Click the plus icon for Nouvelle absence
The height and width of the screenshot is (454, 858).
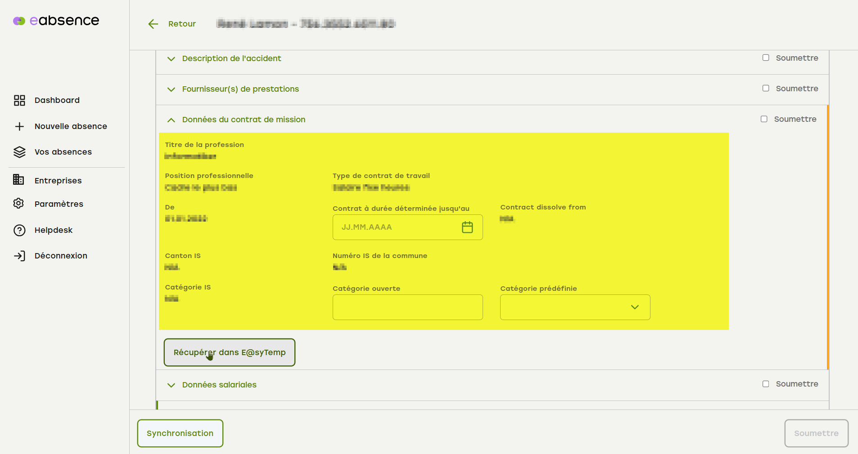tap(19, 126)
